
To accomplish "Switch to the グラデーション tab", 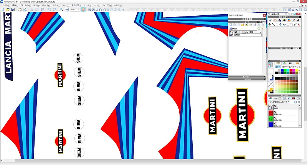I will 287,67.
